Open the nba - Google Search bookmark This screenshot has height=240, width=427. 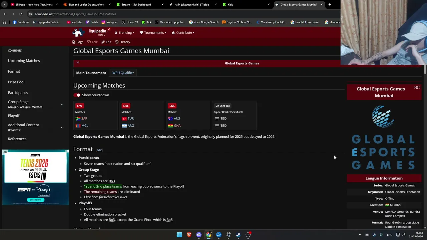pyautogui.click(x=203, y=22)
